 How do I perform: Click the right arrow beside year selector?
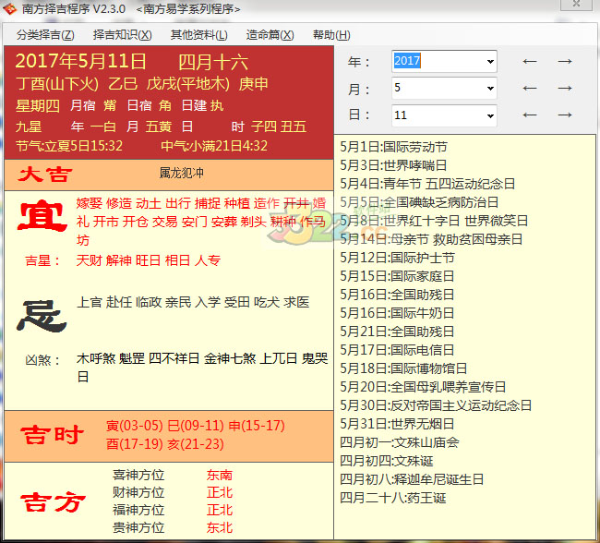[x=565, y=62]
